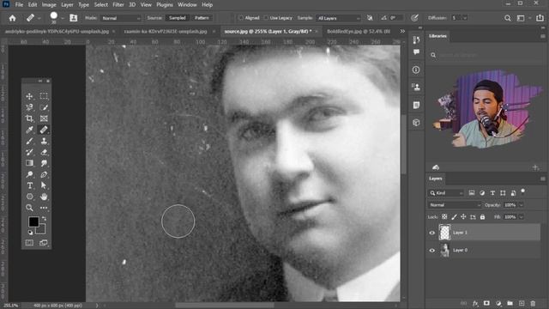Choose Pattern as the source

click(202, 18)
